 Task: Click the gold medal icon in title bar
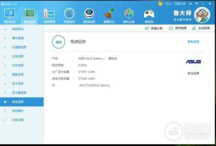coord(160,4)
